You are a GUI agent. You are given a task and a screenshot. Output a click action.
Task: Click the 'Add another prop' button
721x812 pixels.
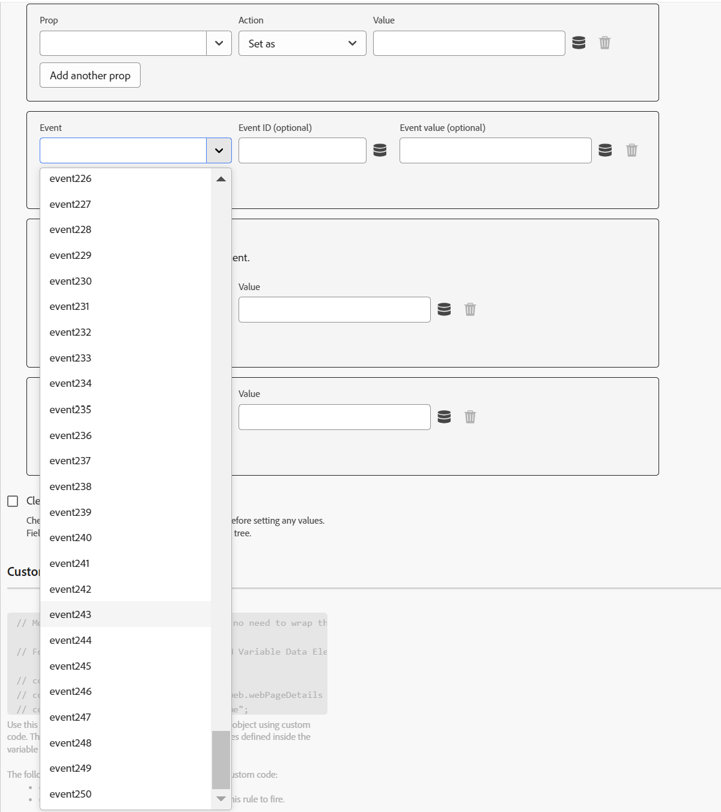pyautogui.click(x=90, y=75)
